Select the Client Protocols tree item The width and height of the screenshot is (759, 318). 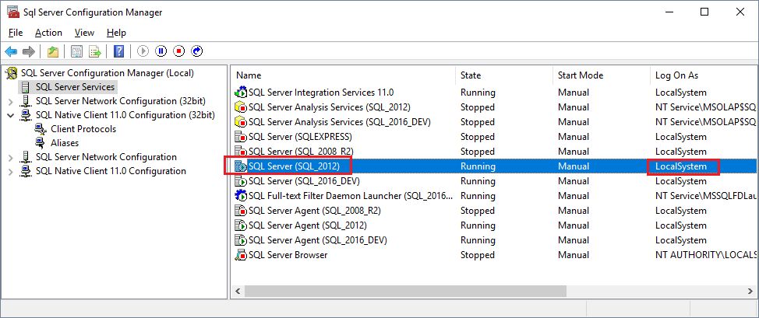83,129
